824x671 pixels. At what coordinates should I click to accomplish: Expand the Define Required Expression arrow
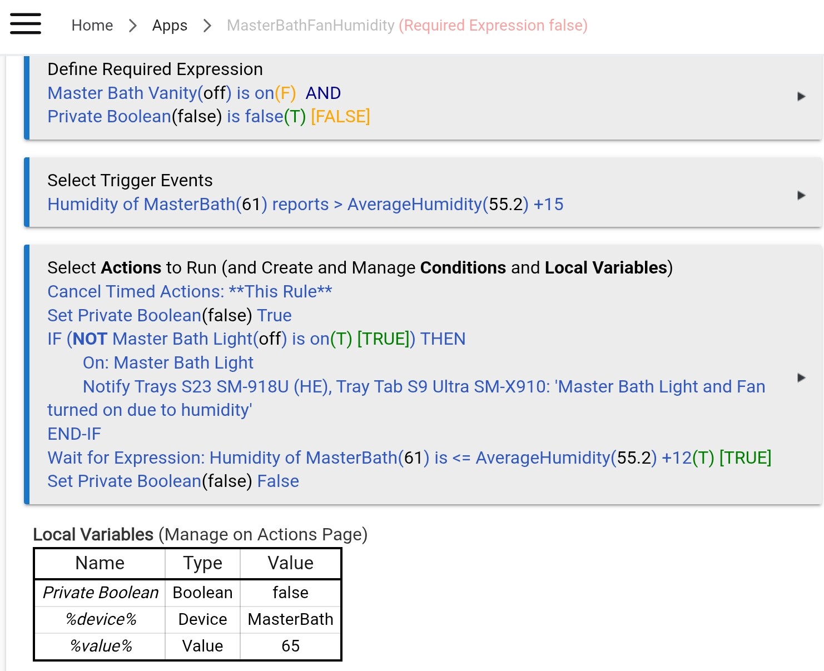(801, 96)
